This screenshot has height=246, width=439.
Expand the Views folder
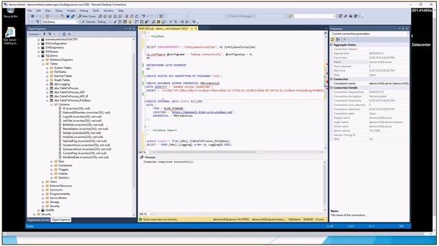click(43, 182)
